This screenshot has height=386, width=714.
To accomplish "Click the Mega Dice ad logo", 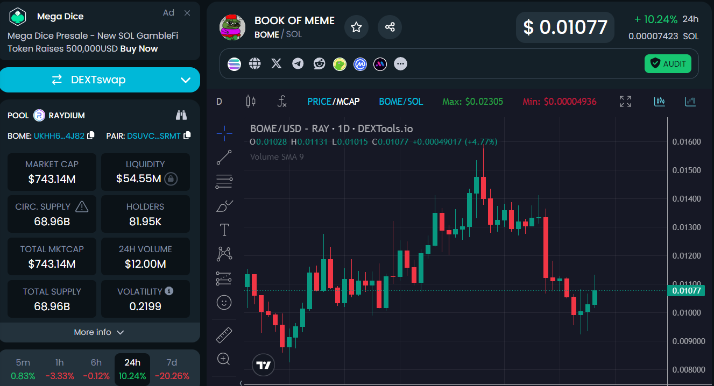I will [x=18, y=17].
